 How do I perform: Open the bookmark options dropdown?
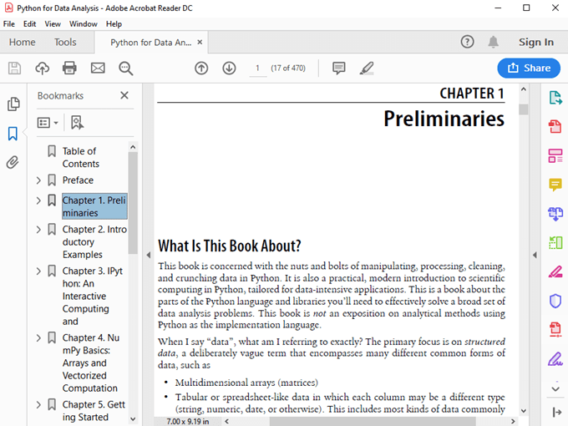coord(48,123)
